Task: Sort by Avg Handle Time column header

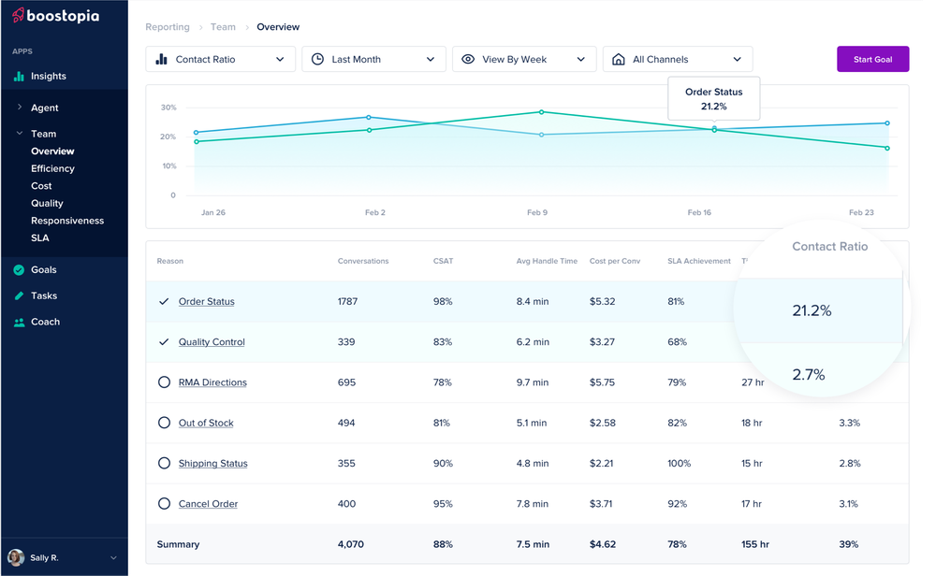Action: [x=547, y=261]
